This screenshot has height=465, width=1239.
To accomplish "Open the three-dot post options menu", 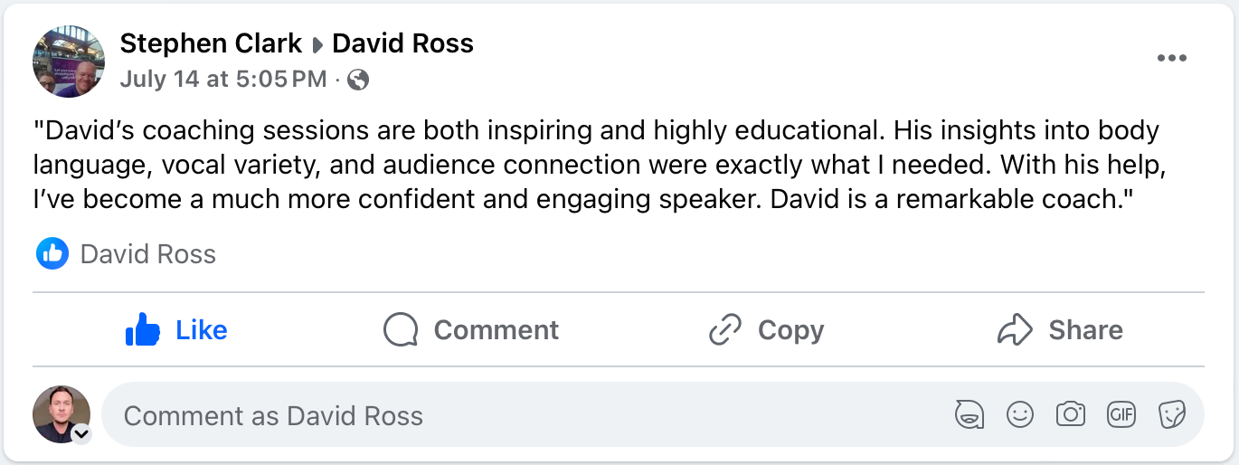I will (1171, 58).
